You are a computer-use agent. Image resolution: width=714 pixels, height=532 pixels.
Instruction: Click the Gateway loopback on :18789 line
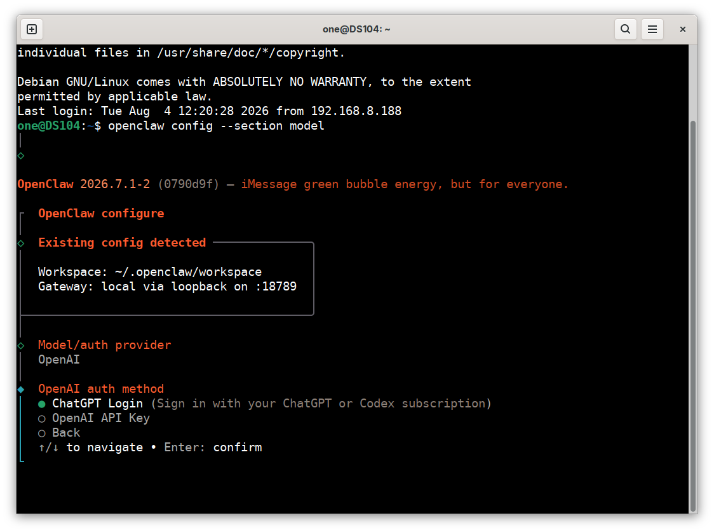pos(167,287)
